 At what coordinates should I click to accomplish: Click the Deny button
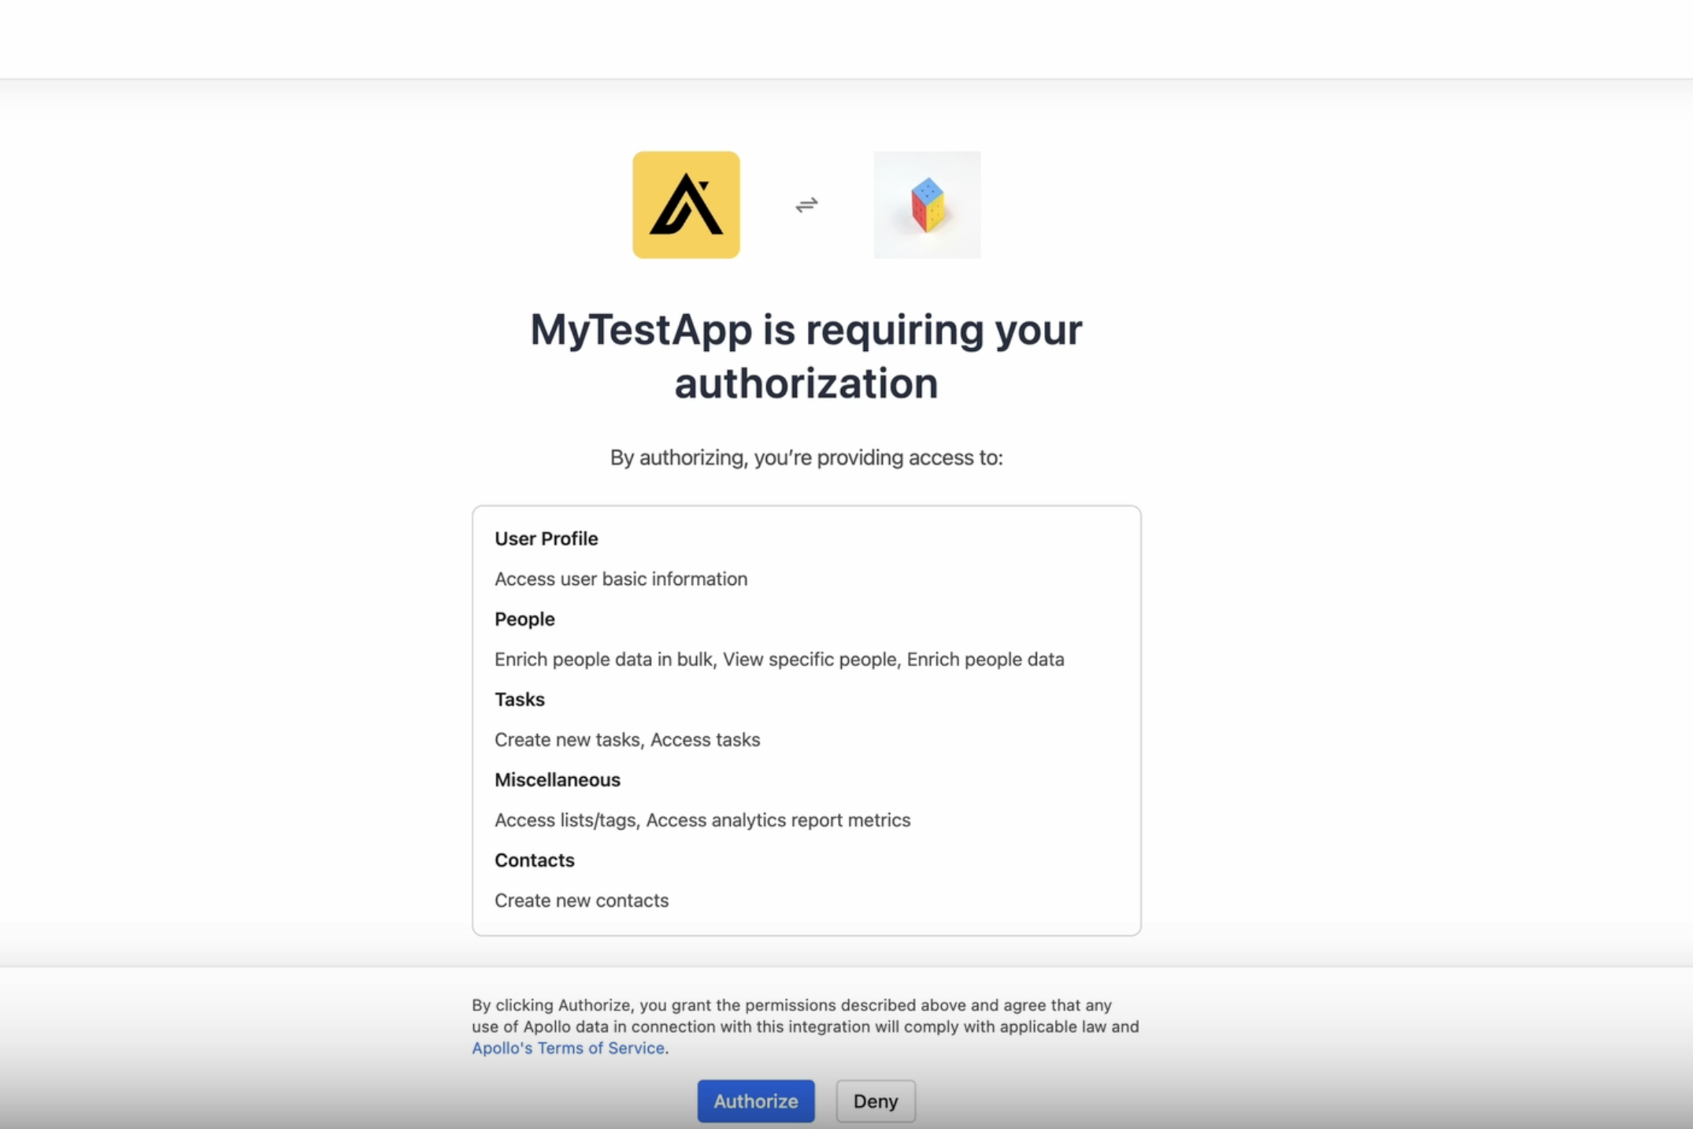pyautogui.click(x=876, y=1101)
